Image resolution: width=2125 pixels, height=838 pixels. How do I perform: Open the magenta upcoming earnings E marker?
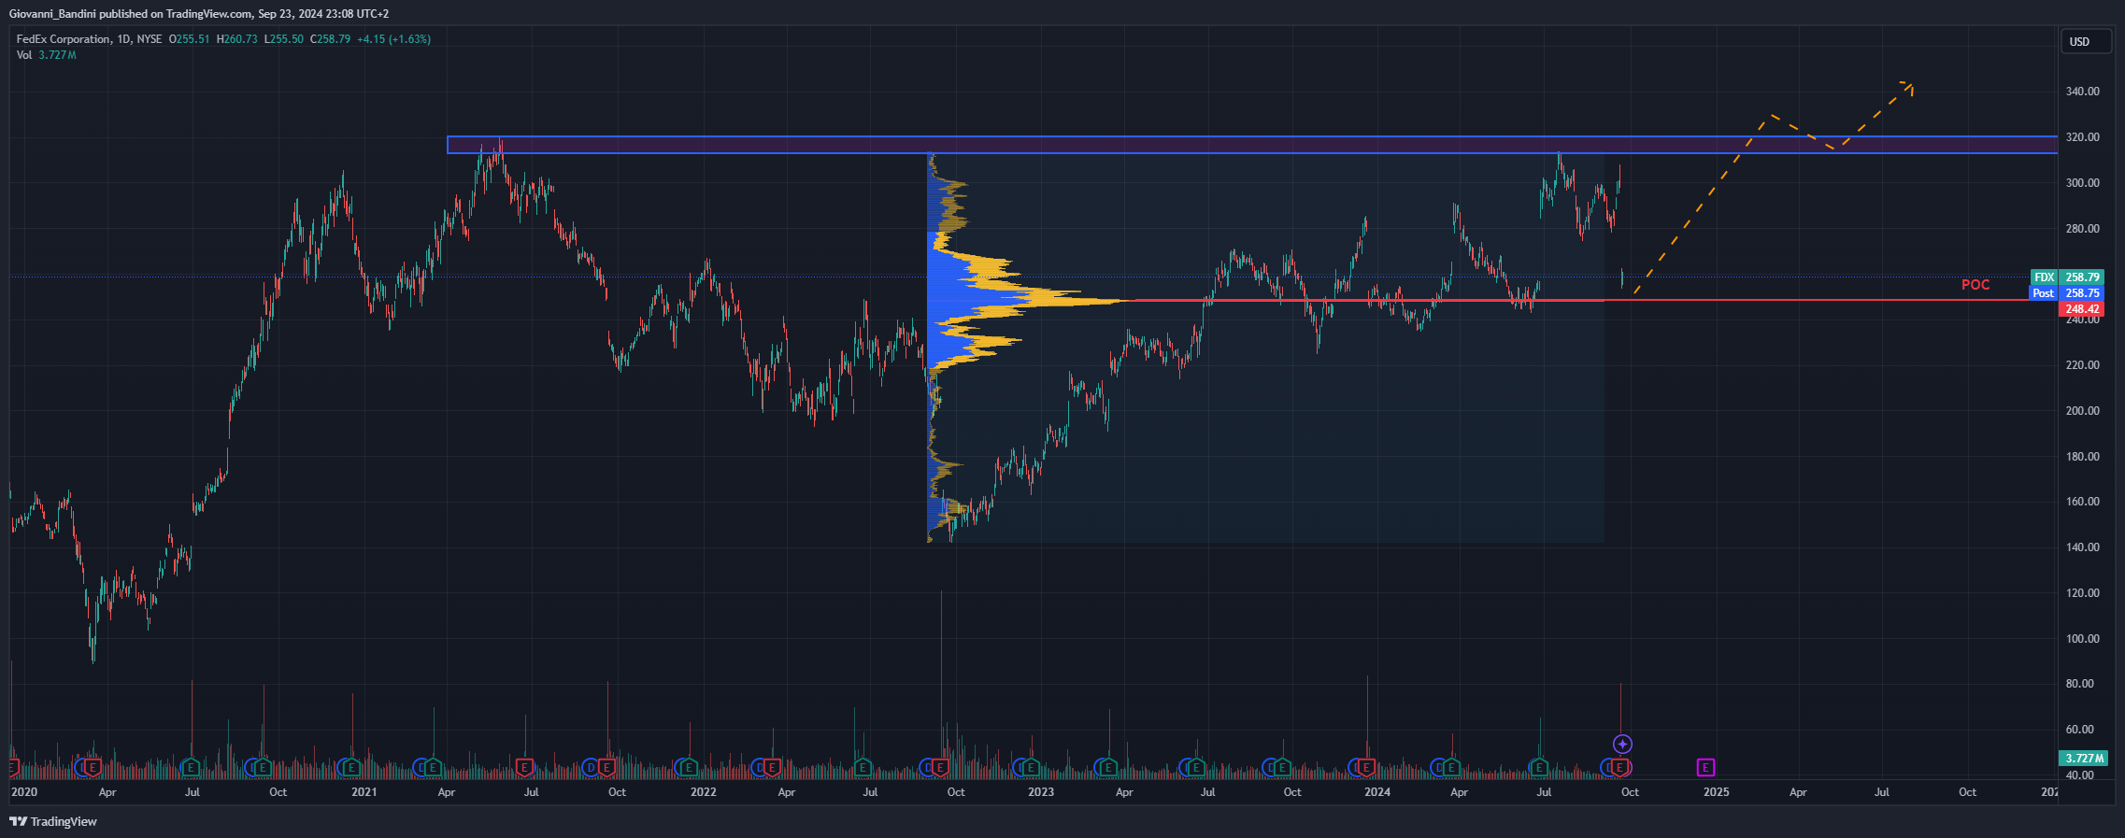coord(1705,767)
